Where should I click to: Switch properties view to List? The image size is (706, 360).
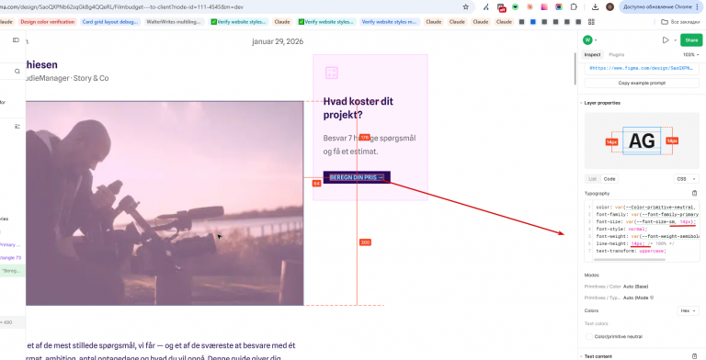pos(592,179)
